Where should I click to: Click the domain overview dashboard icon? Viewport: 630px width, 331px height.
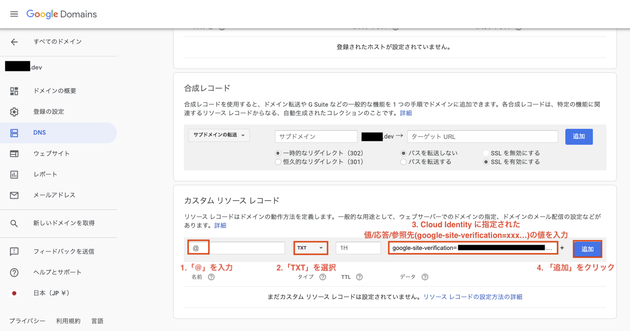pos(14,91)
